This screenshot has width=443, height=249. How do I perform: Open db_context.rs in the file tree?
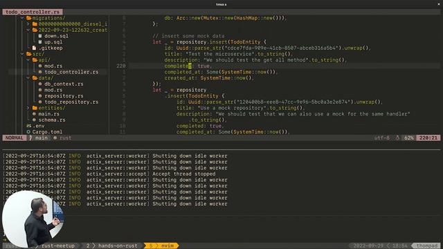click(x=64, y=84)
